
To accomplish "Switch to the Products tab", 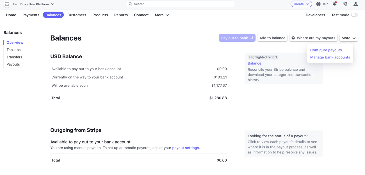I will (100, 15).
